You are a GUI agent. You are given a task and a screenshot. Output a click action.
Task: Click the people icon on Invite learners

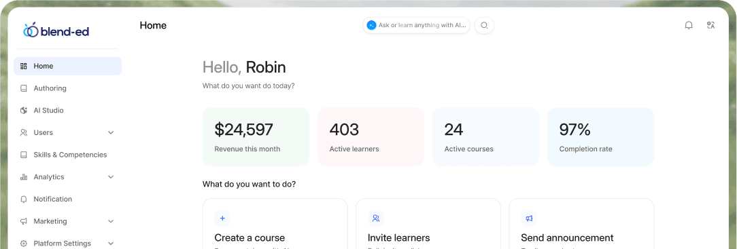coord(375,218)
